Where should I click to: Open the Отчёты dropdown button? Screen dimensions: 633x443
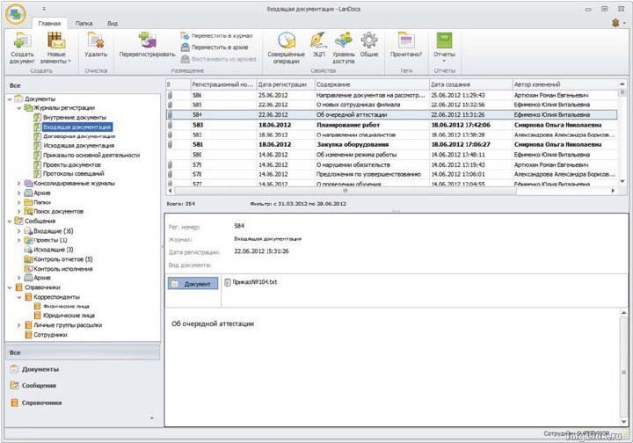point(444,47)
